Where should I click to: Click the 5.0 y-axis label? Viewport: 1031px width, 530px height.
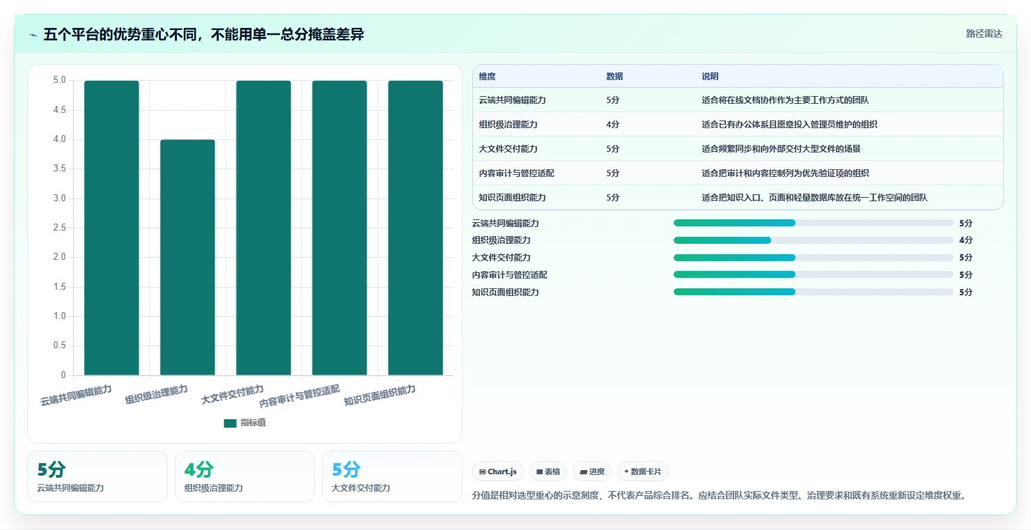click(60, 81)
